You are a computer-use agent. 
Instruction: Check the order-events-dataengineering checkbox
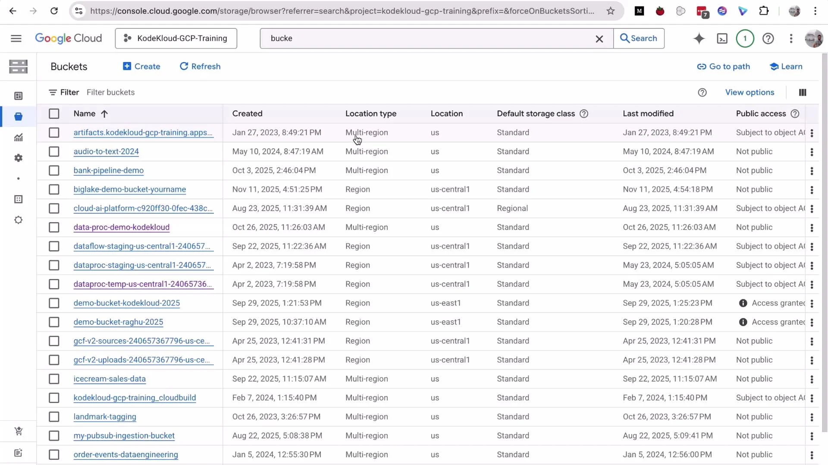click(54, 455)
